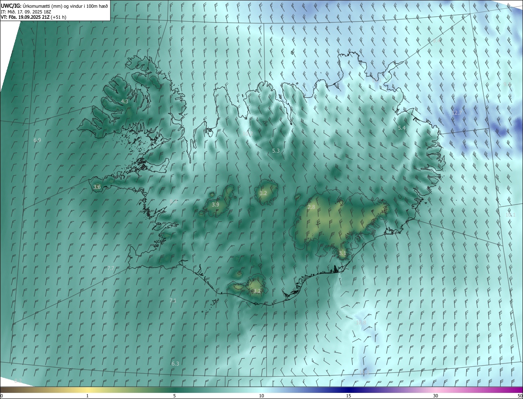Click the colorbar label 10
The height and width of the screenshot is (399, 523).
coord(261,396)
